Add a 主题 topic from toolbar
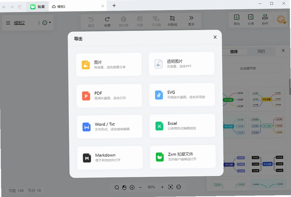 tap(140, 21)
